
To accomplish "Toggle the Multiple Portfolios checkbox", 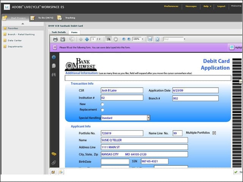I will pos(214,133).
